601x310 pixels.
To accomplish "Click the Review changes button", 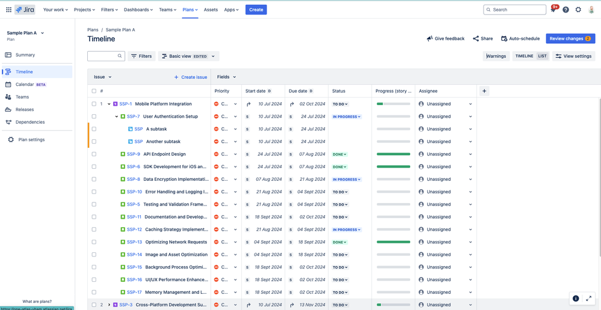I will click(x=570, y=38).
